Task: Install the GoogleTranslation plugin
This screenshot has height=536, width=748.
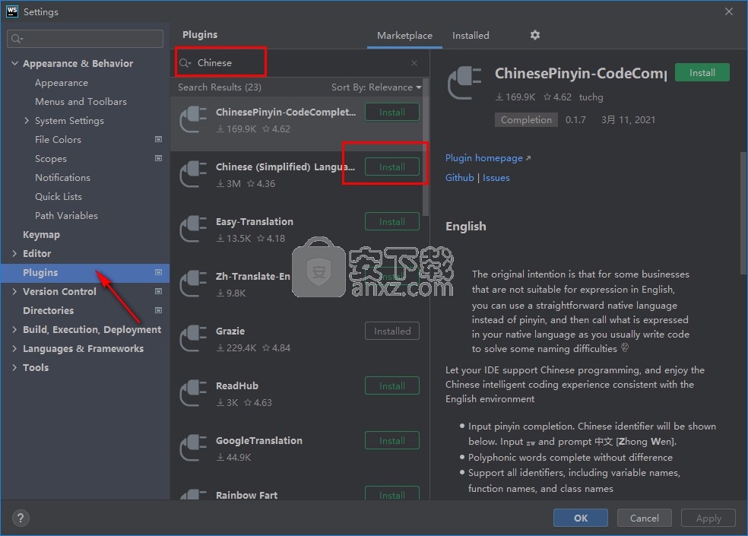Action: pyautogui.click(x=392, y=440)
